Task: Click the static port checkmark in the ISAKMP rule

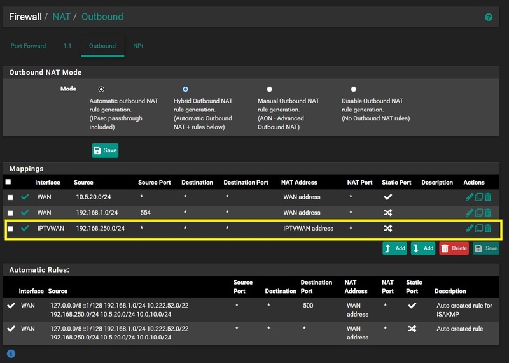Action: point(412,306)
